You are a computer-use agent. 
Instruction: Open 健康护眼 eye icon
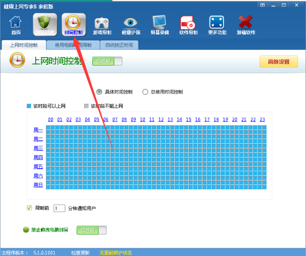131,24
